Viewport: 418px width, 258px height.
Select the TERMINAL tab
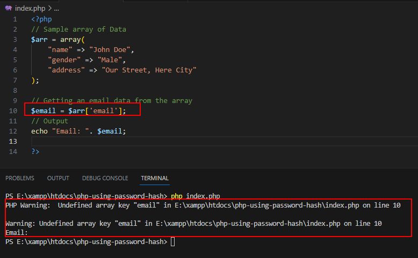(x=155, y=178)
